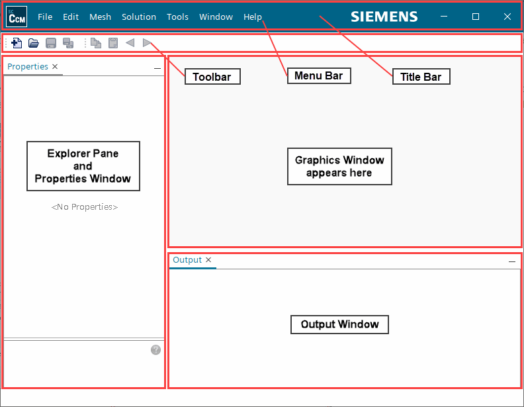Select the Properties tab
The image size is (524, 407).
(x=28, y=66)
